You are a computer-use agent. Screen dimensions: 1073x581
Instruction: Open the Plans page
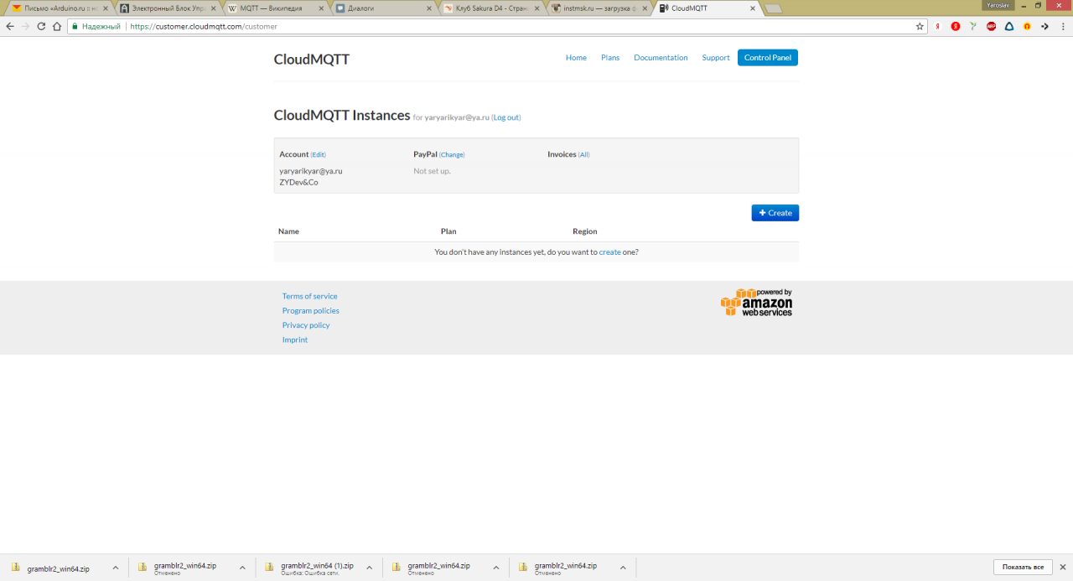coord(610,58)
